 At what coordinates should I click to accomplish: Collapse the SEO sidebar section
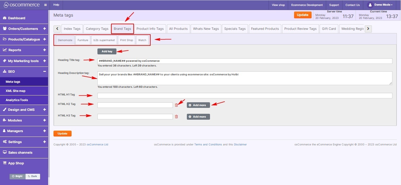[x=45, y=72]
